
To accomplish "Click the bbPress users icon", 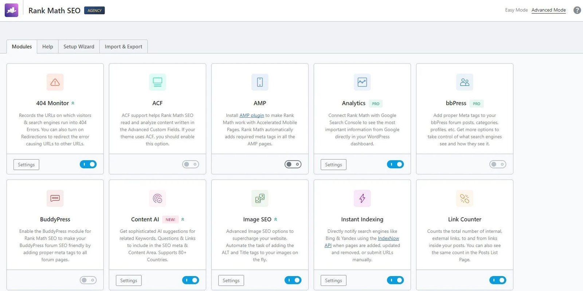I will [465, 82].
